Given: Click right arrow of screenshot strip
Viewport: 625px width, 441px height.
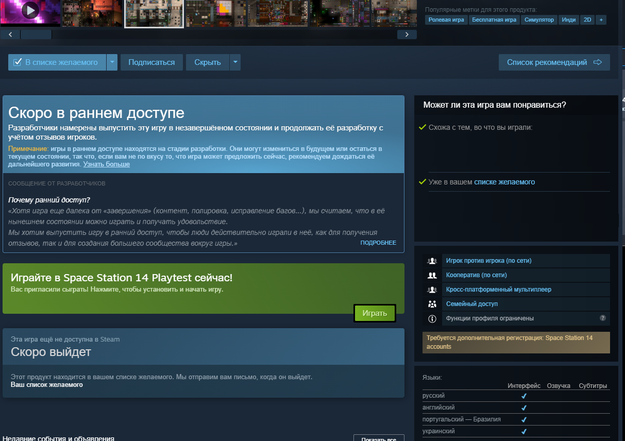Looking at the screenshot, I should (407, 35).
